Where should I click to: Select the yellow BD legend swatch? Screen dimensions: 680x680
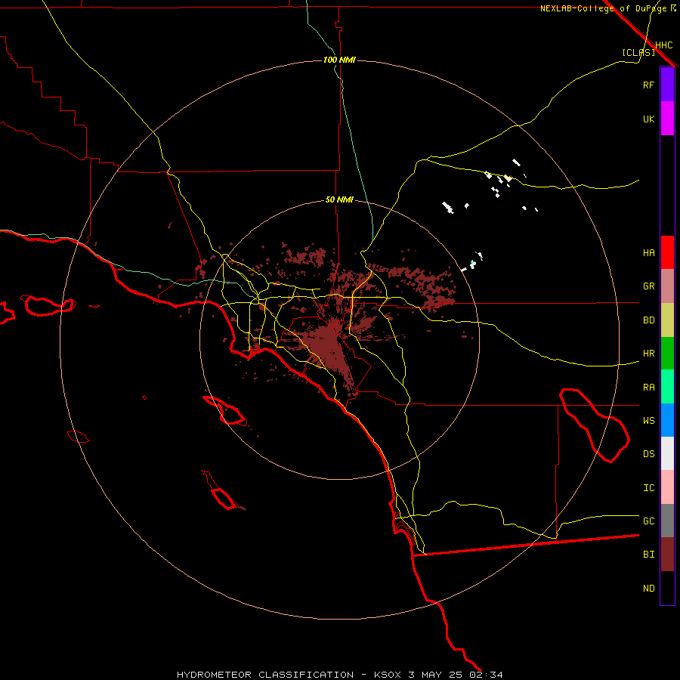[667, 320]
